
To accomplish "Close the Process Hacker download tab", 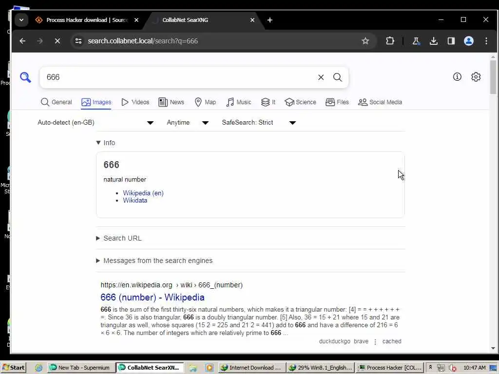I will click(x=136, y=20).
